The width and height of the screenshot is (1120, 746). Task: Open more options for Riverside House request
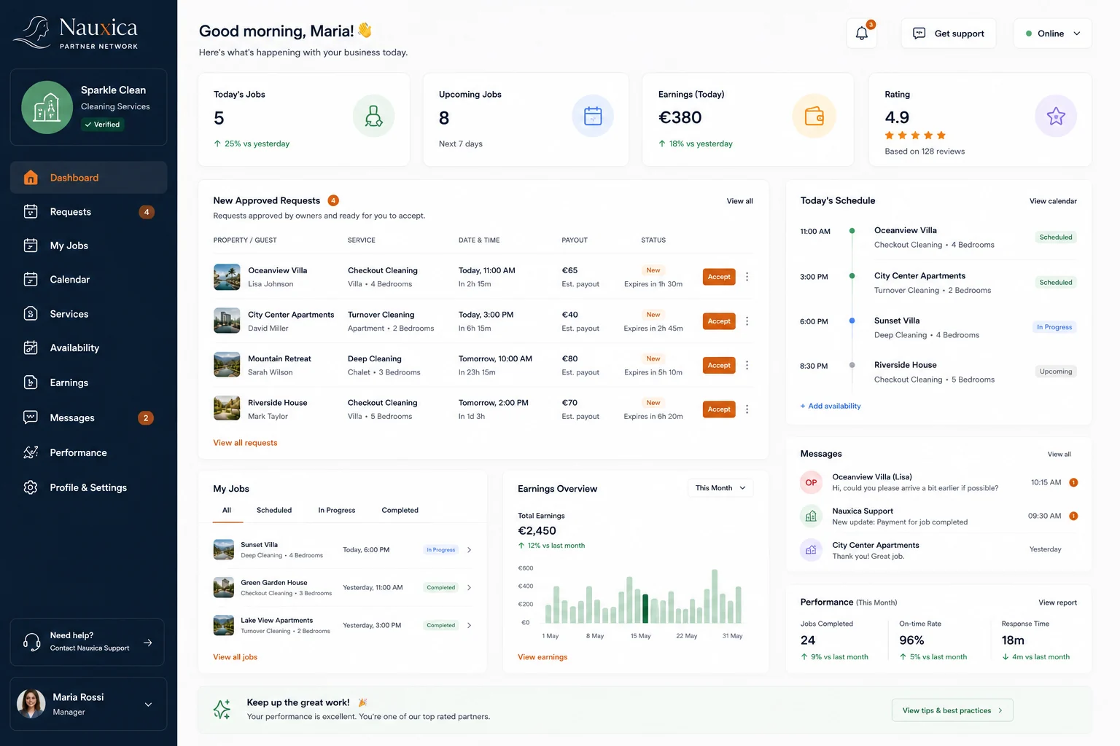tap(747, 409)
